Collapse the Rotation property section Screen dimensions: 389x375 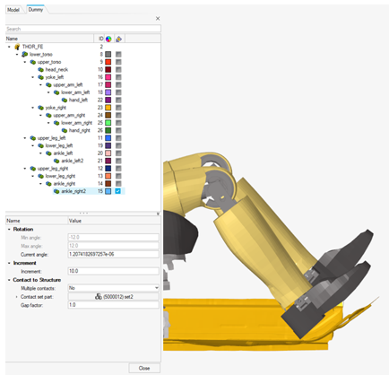coord(9,229)
